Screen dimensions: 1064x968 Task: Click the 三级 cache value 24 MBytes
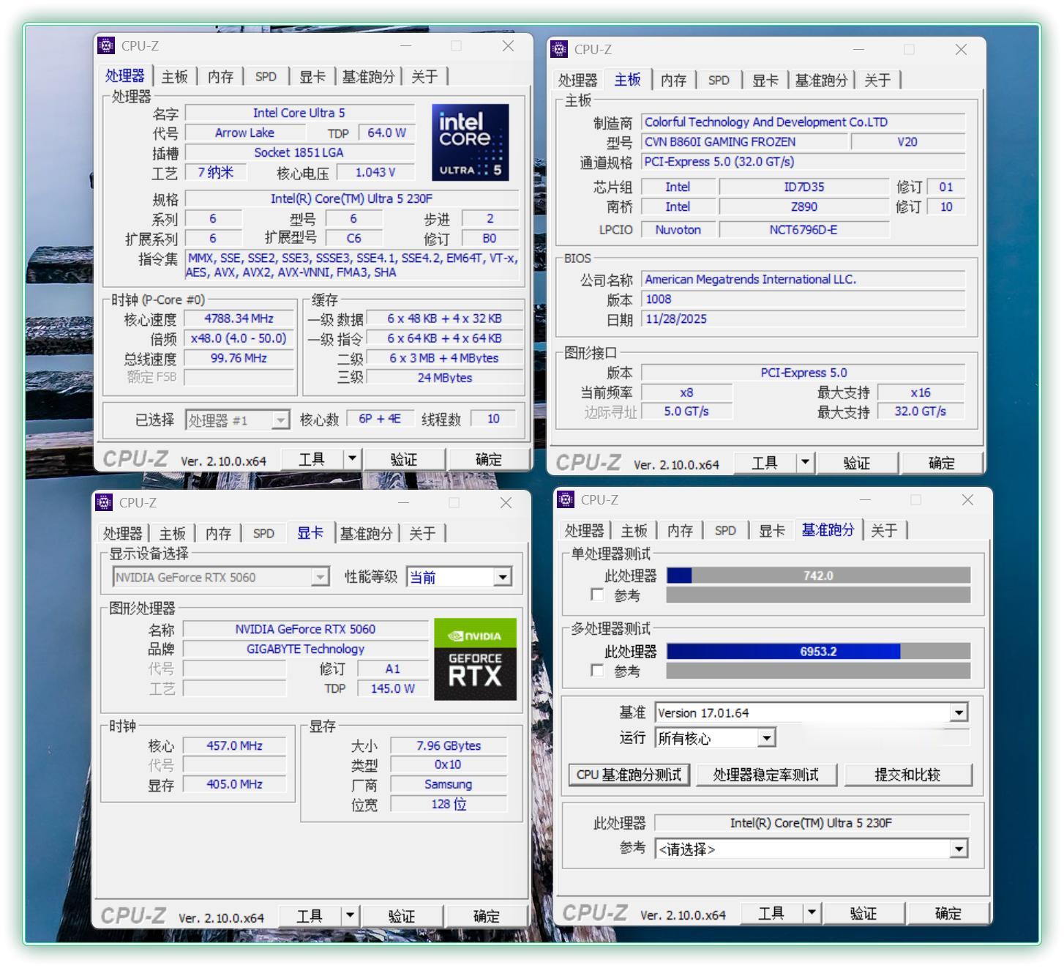(445, 378)
